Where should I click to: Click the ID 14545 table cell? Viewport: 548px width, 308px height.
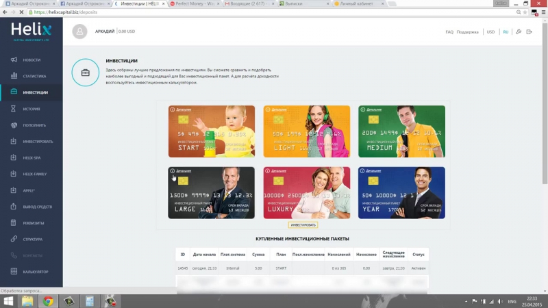[x=182, y=268]
